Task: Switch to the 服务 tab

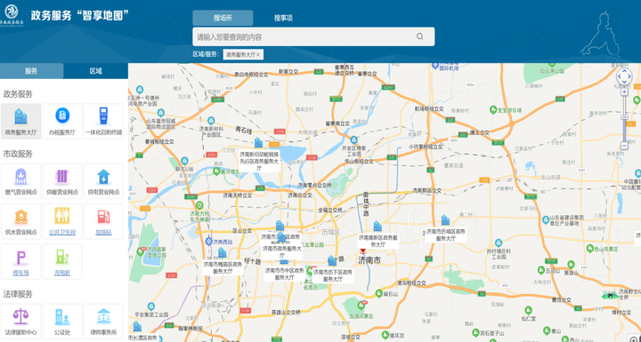Action: click(31, 71)
